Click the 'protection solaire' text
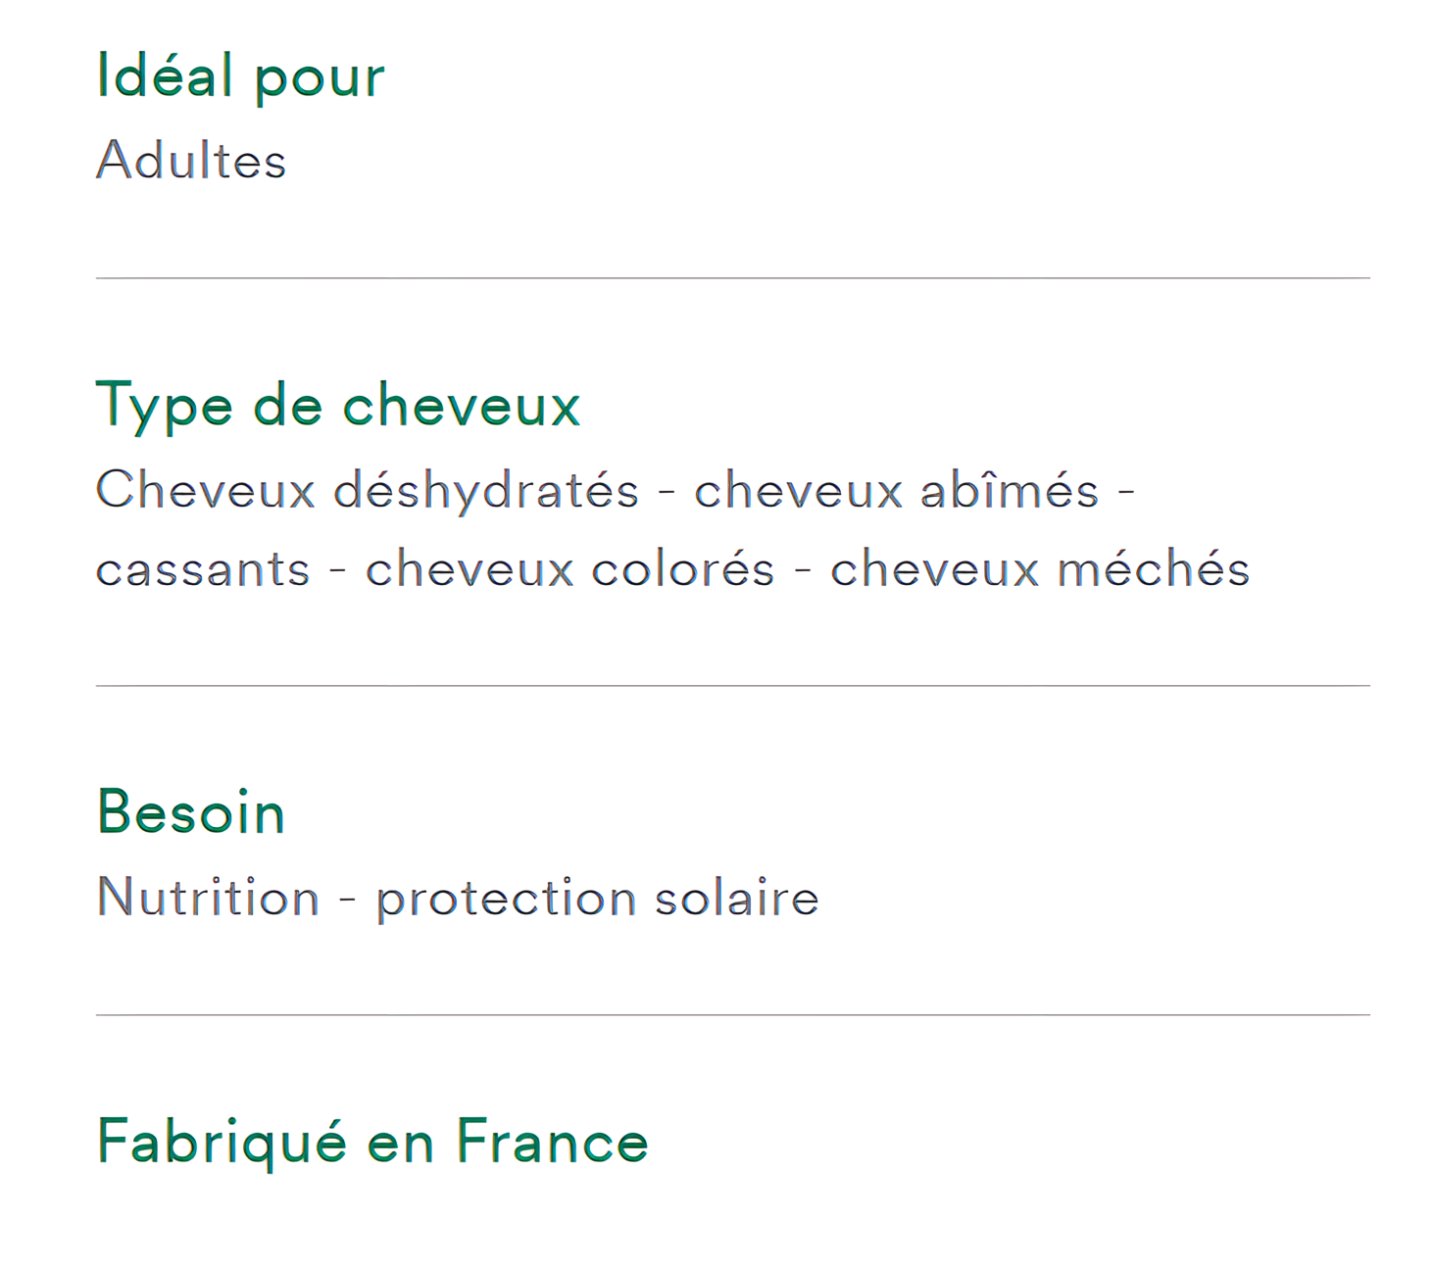This screenshot has height=1268, width=1433. pos(597,898)
